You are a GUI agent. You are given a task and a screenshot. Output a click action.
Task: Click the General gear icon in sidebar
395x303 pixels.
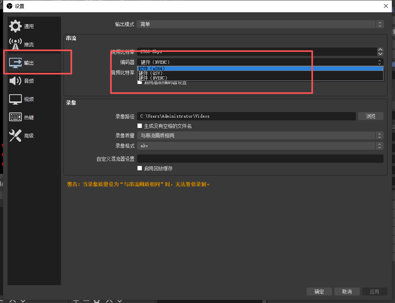[x=15, y=26]
